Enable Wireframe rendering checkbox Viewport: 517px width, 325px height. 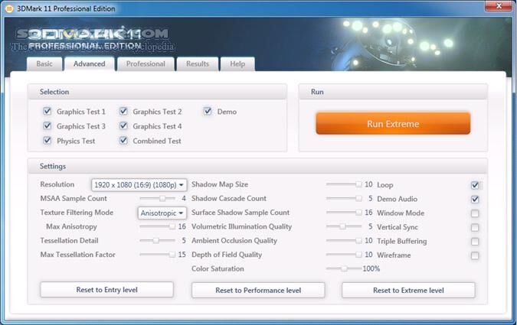pos(475,255)
